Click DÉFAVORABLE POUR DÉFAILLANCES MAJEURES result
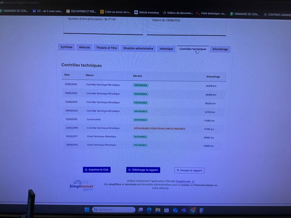This screenshot has width=291, height=218. point(159,129)
